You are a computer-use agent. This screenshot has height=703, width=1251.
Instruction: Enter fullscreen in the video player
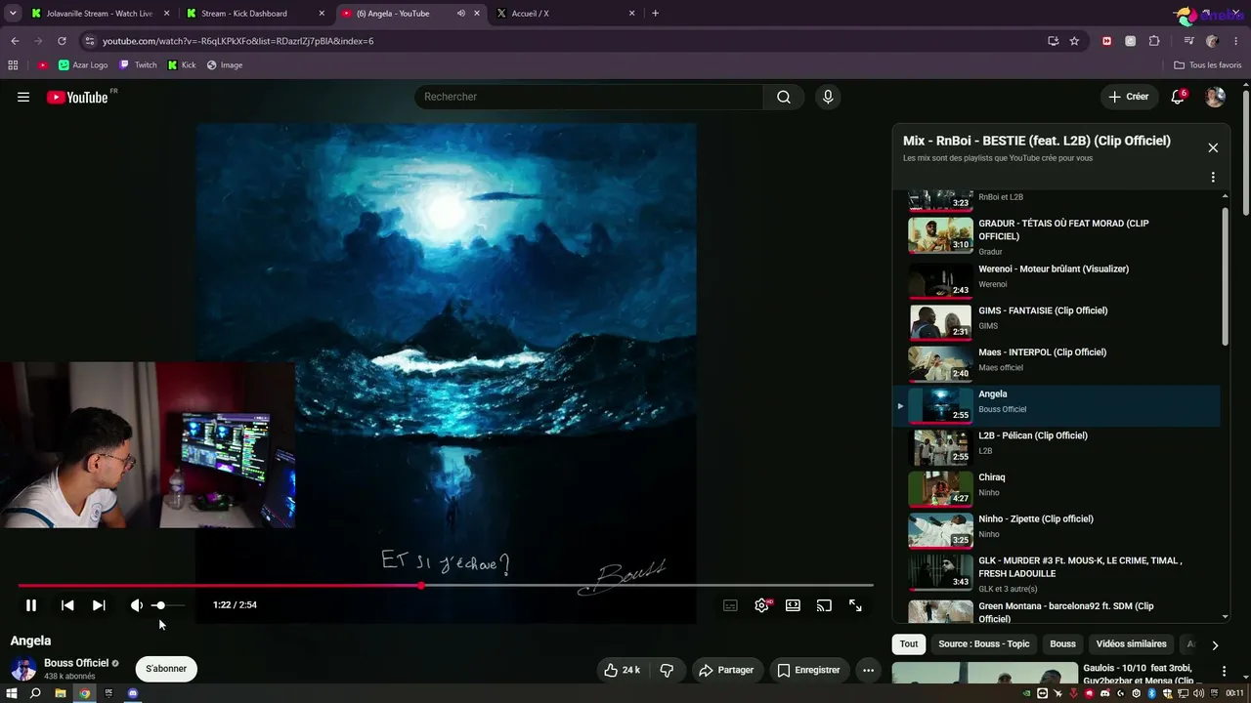(855, 605)
